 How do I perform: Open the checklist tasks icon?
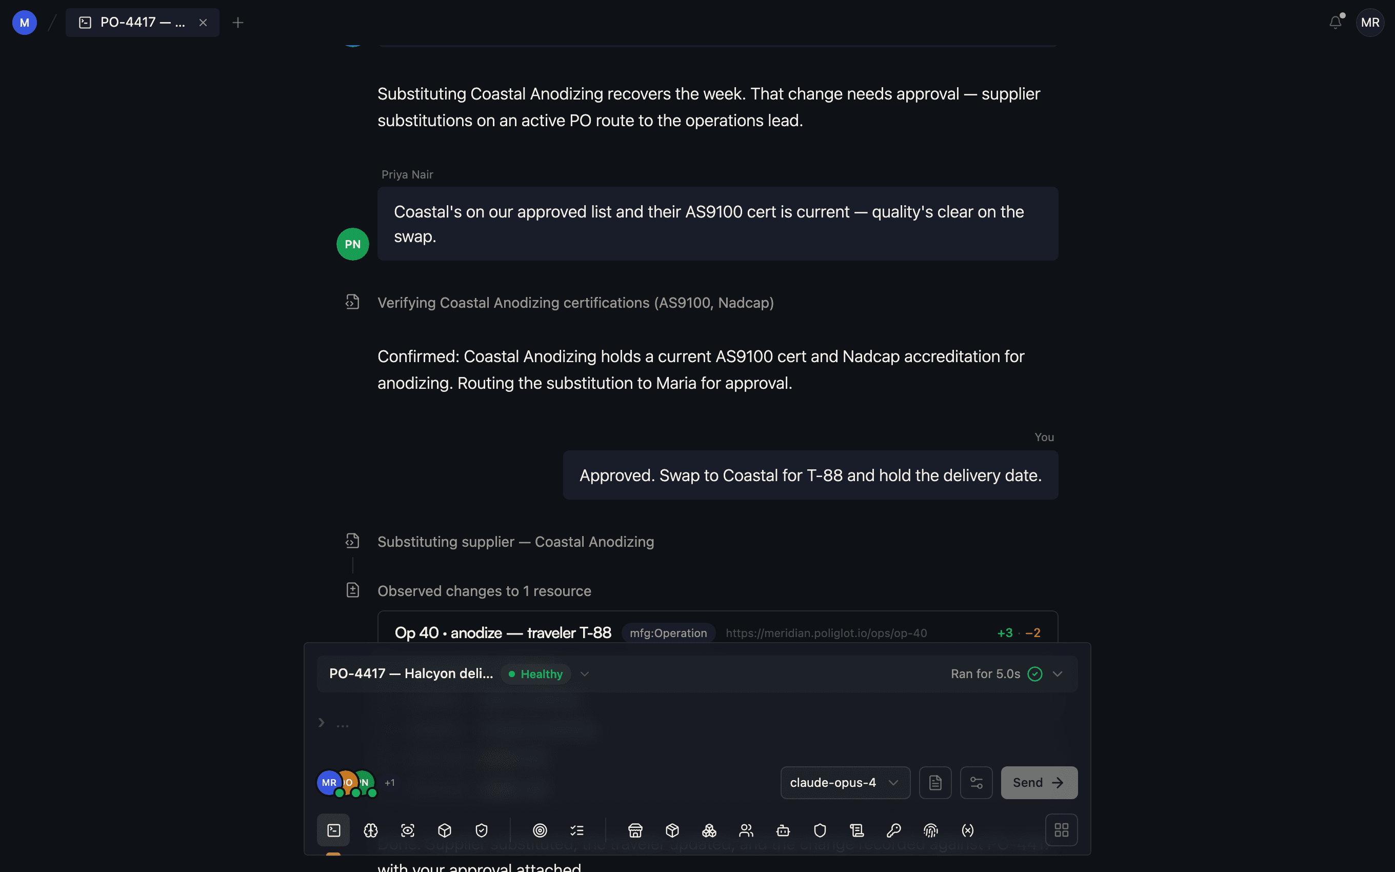pyautogui.click(x=576, y=830)
